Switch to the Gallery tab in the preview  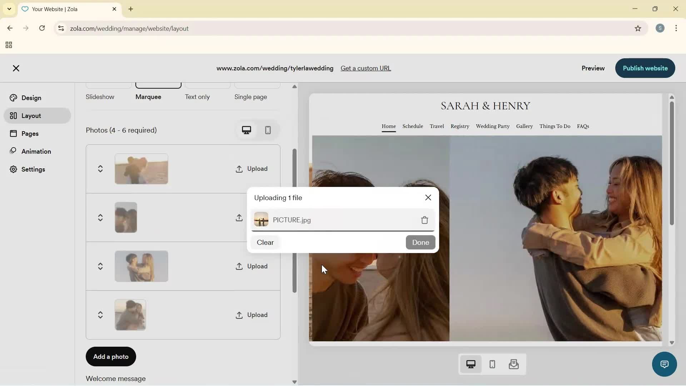[x=524, y=126]
